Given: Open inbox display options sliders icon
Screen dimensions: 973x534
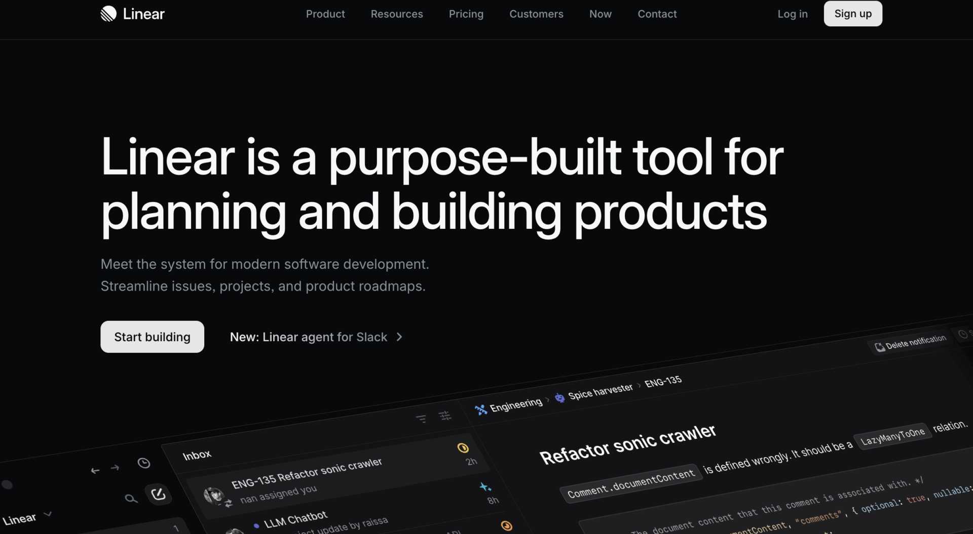Looking at the screenshot, I should [445, 416].
